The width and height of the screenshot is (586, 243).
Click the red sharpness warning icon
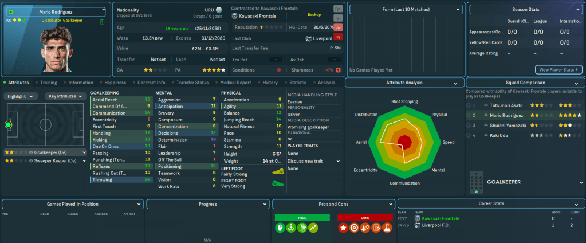pos(338,70)
